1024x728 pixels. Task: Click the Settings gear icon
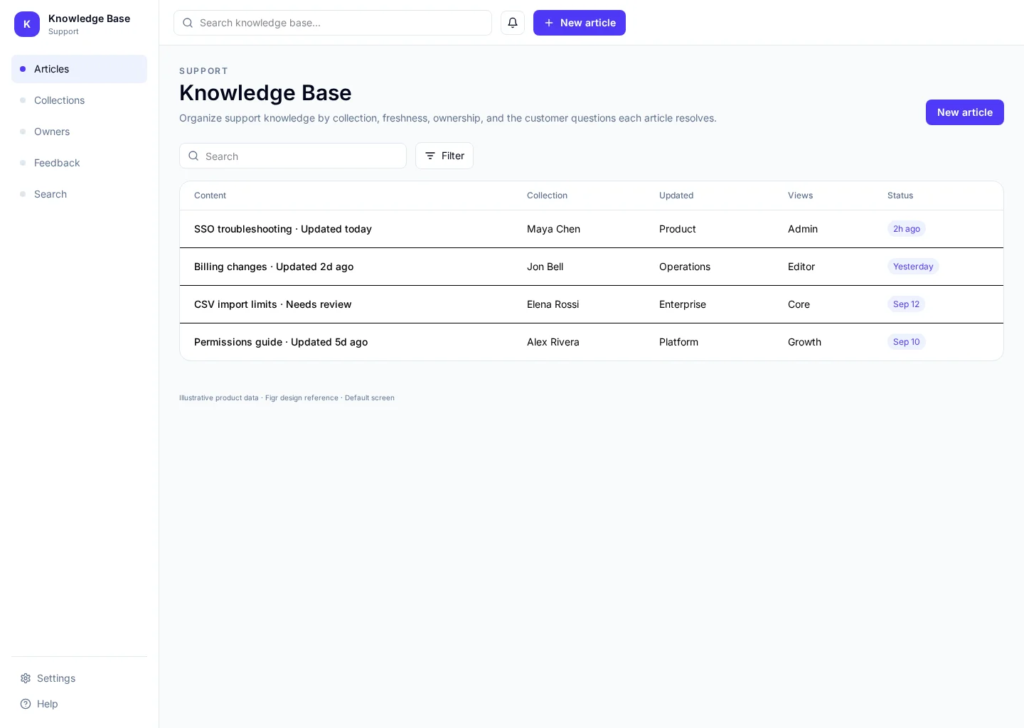coord(26,678)
